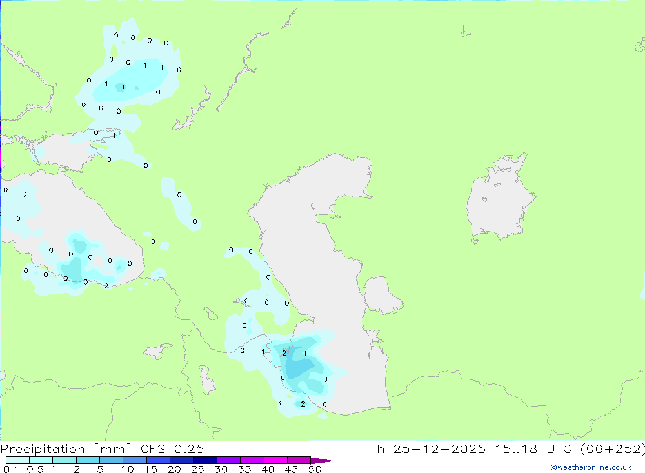Viewport: 645px width, 473px height.
Task: Click the "15" legend tick label
Action: coord(151,469)
